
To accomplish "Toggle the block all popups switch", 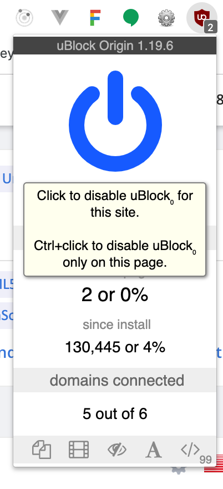I will 42,450.
